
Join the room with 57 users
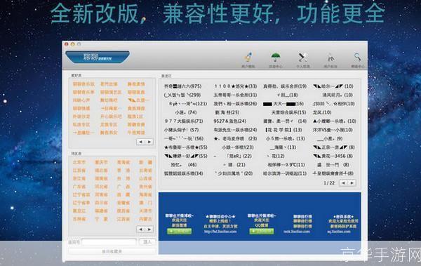(x=181, y=130)
